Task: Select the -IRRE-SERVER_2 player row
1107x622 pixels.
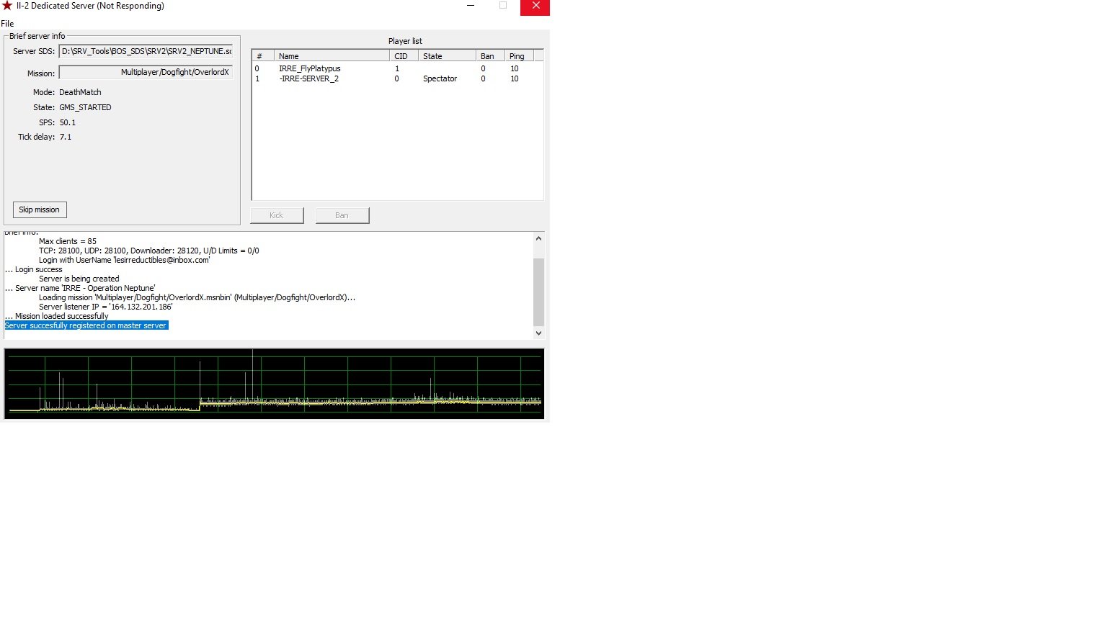Action: tap(396, 78)
